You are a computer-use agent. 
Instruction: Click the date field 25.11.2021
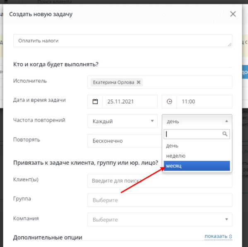(x=130, y=101)
